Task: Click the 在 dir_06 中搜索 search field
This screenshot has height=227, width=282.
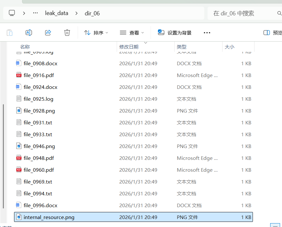Action: point(243,13)
